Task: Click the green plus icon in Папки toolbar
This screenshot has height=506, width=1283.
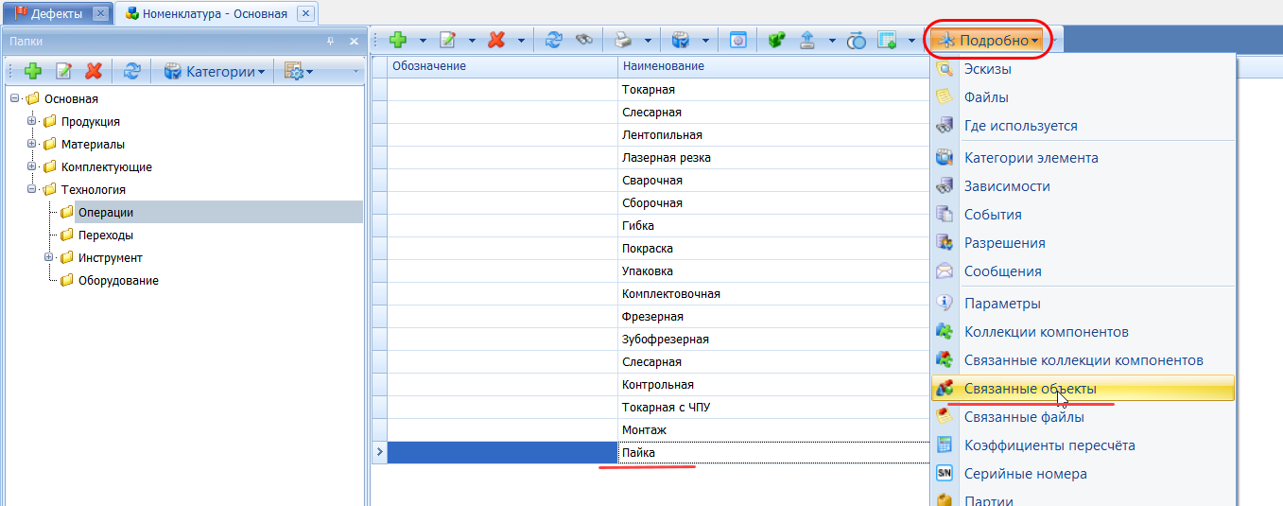Action: tap(33, 71)
